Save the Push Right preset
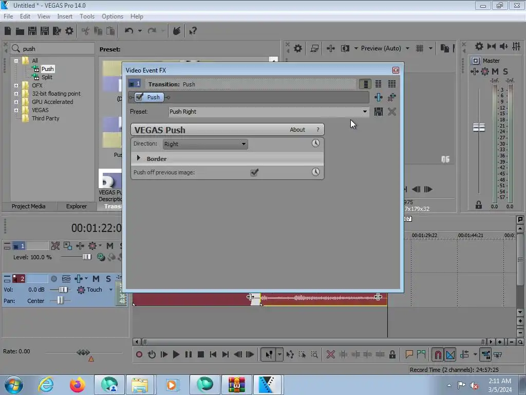 [379, 112]
